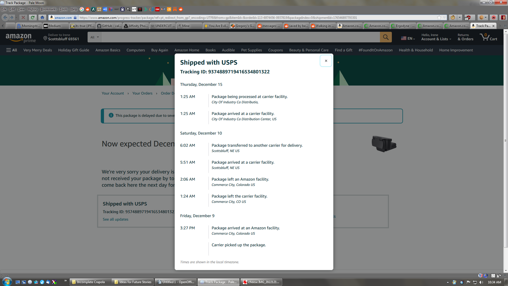Open the Holiday Gift Guide link
The height and width of the screenshot is (286, 508).
[74, 50]
